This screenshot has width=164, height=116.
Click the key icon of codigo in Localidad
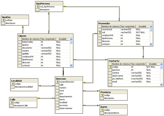pyautogui.click(x=13, y=84)
